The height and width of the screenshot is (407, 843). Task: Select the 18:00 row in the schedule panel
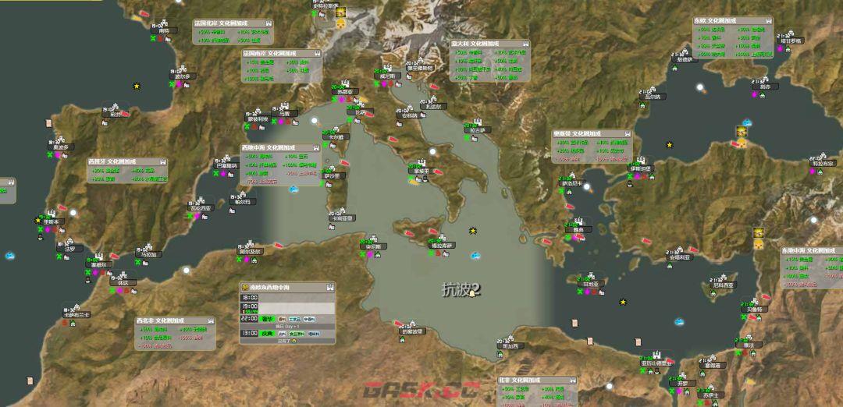click(287, 298)
